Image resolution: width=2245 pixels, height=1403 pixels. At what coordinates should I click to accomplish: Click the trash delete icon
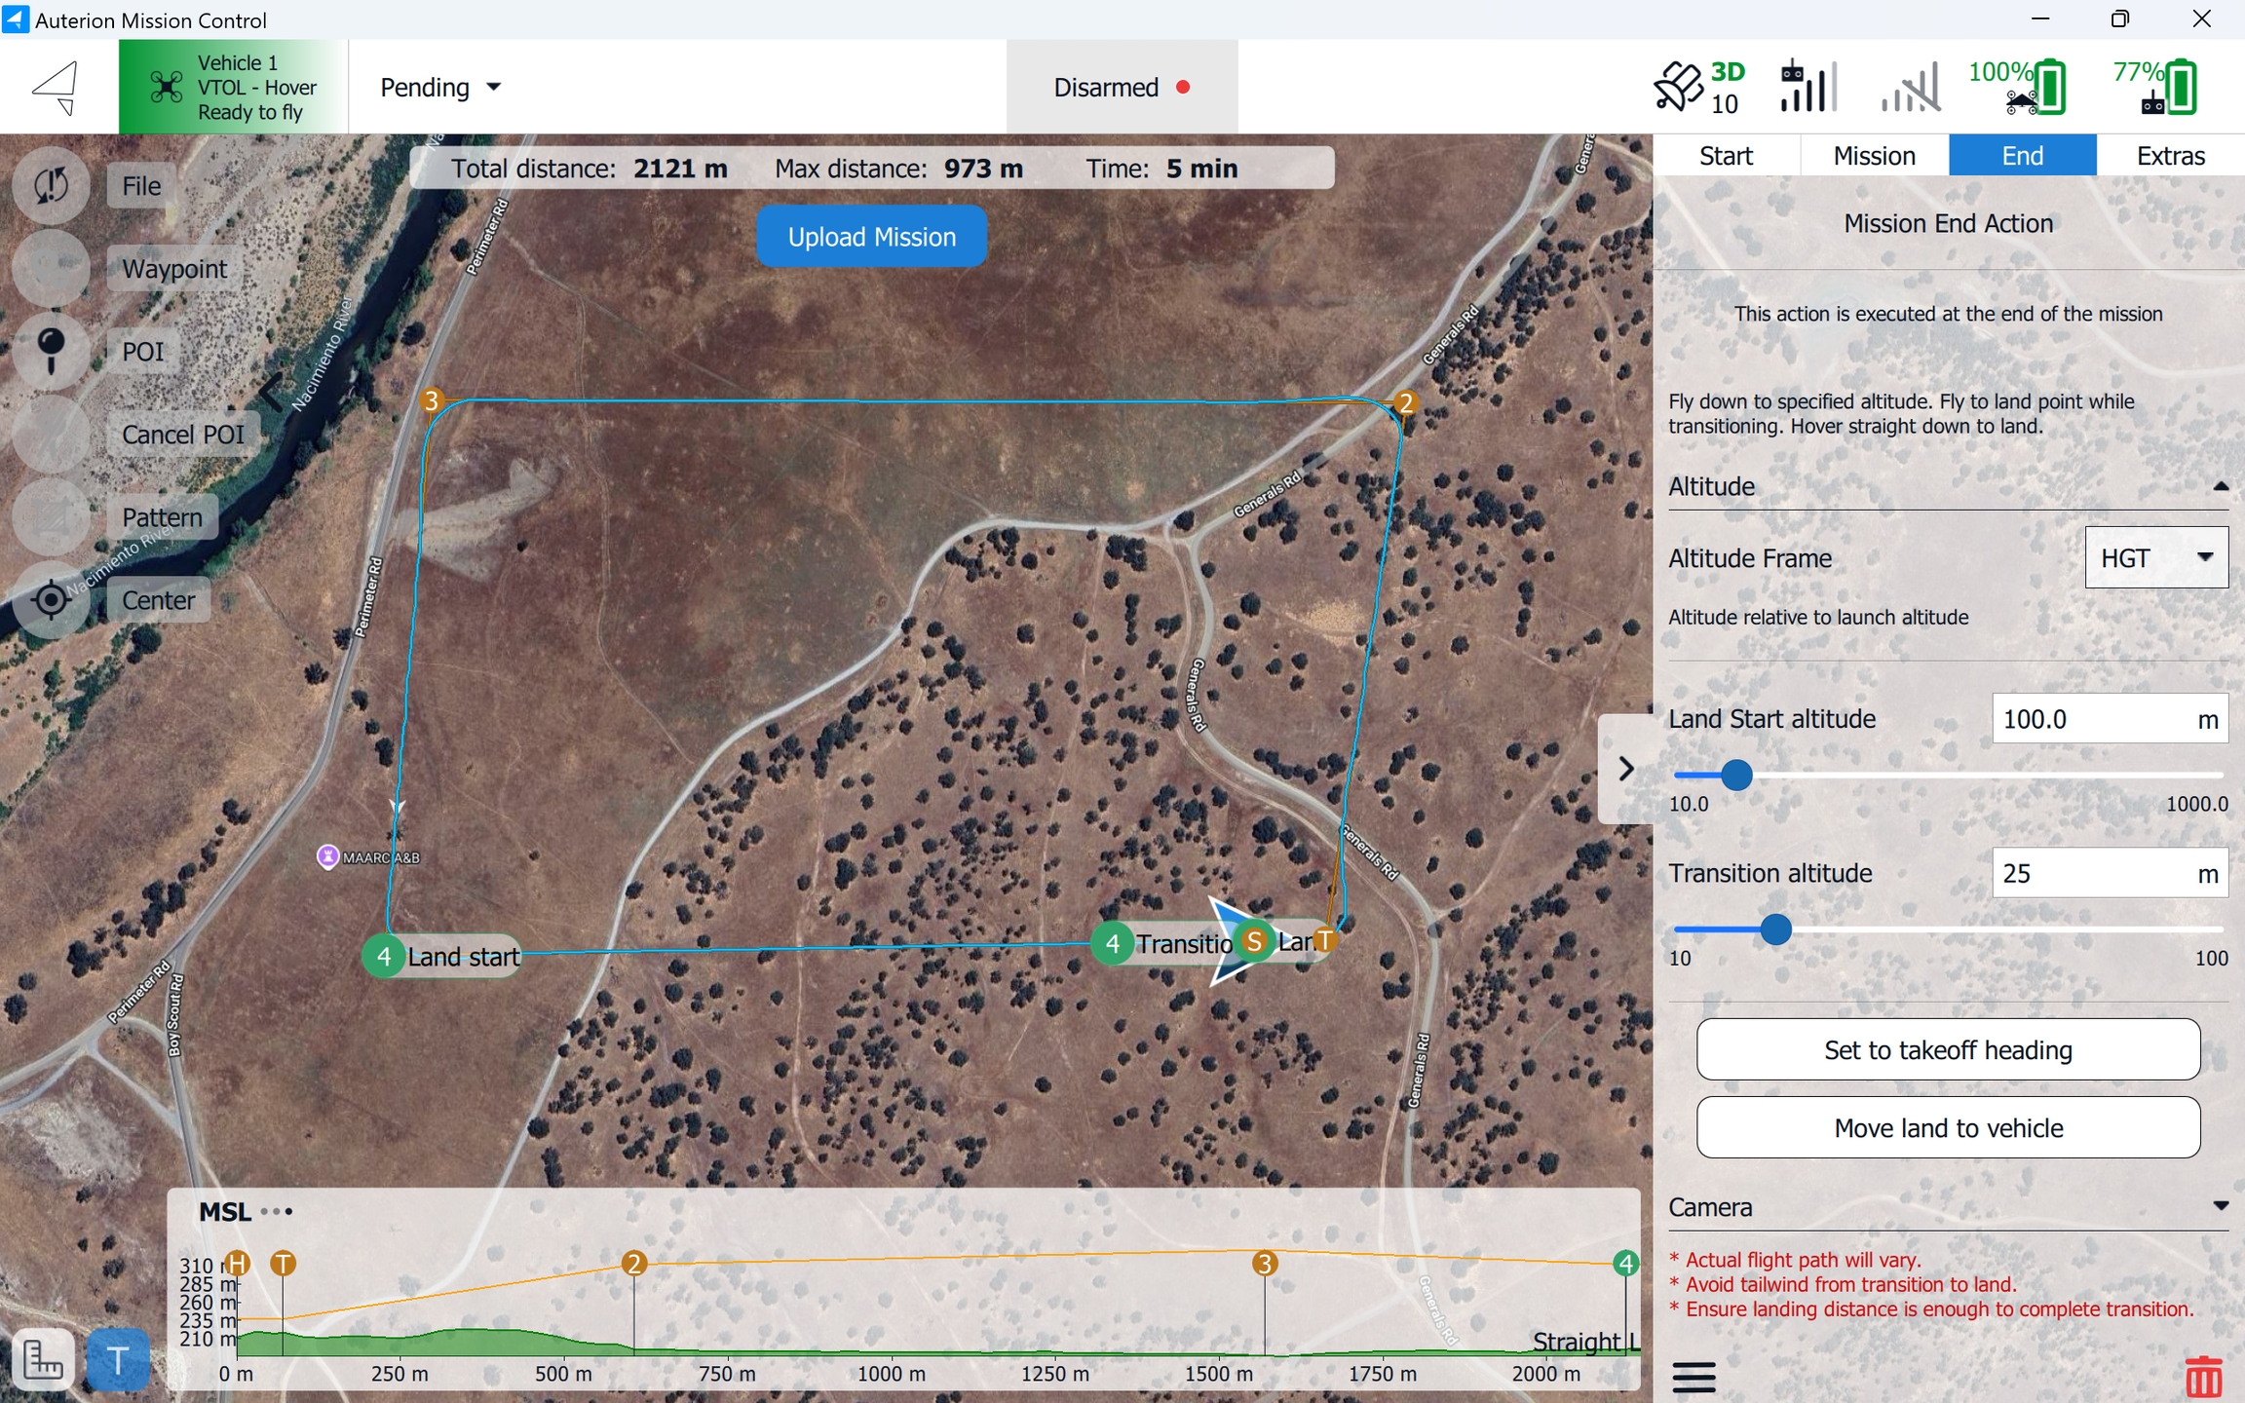click(x=2203, y=1377)
